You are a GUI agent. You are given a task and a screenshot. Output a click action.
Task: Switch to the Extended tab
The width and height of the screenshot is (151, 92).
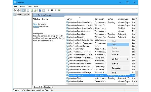(38, 87)
